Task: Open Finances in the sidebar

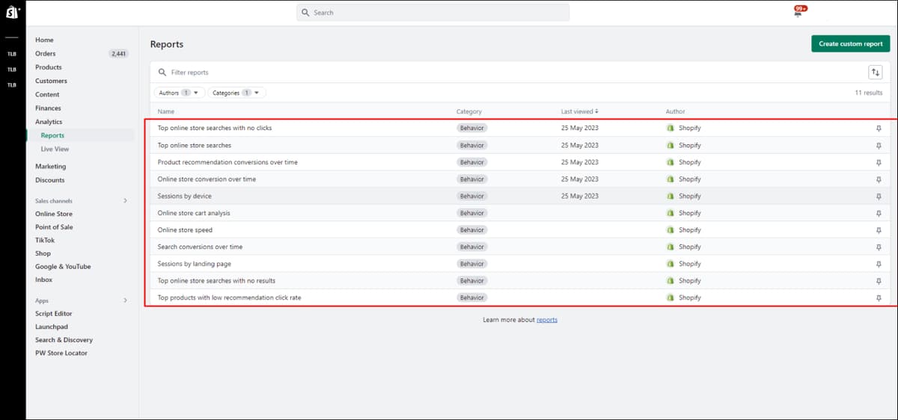Action: pyautogui.click(x=48, y=108)
